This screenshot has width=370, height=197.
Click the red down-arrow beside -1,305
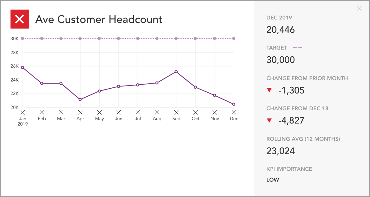coord(269,90)
